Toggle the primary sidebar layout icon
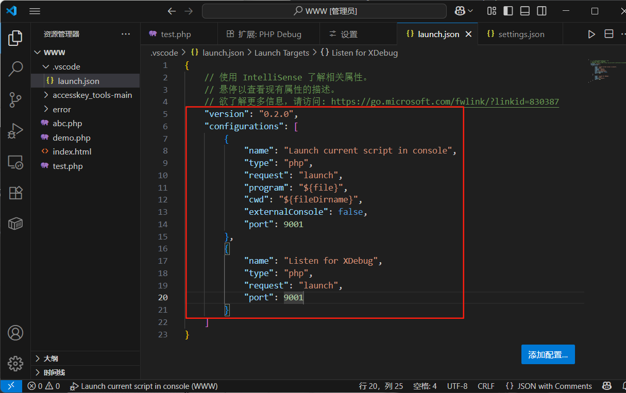The width and height of the screenshot is (626, 393). [508, 11]
